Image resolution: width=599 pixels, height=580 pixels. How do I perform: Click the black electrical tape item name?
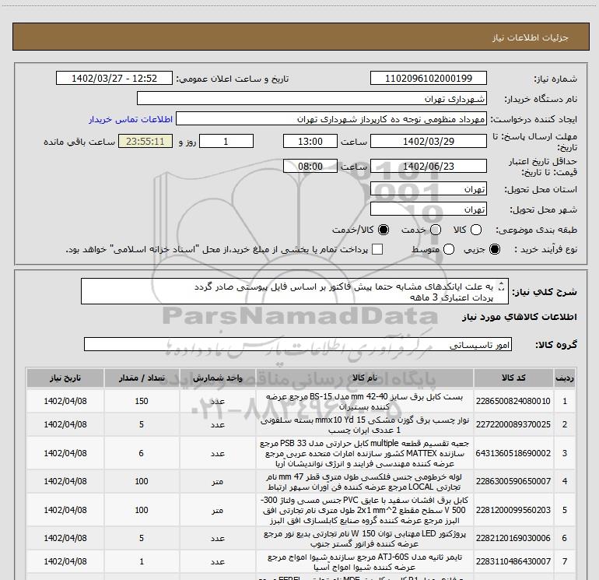coord(364,425)
